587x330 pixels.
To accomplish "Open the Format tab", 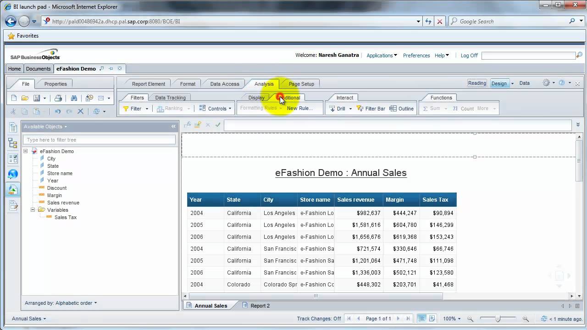I will click(x=188, y=84).
